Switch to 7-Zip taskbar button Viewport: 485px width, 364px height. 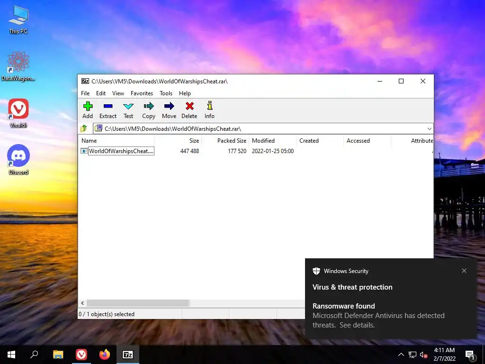(x=128, y=355)
